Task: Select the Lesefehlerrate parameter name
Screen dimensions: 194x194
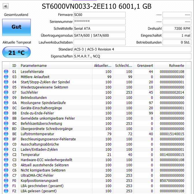Action: tap(32, 72)
